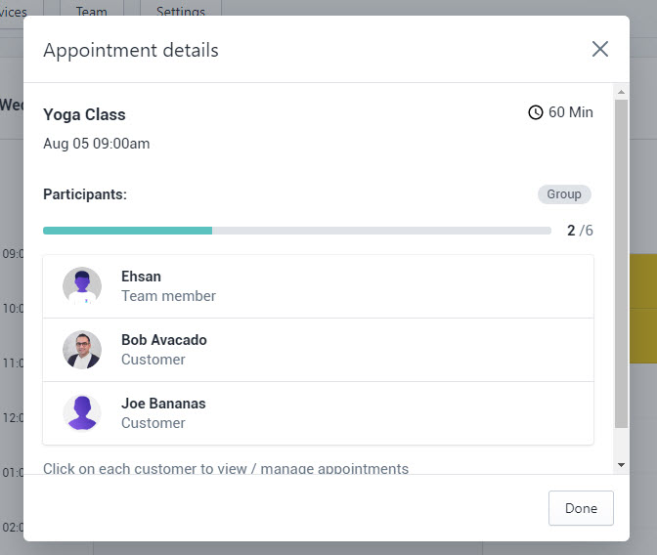Switch to the Settings tab
The image size is (657, 555).
(181, 12)
